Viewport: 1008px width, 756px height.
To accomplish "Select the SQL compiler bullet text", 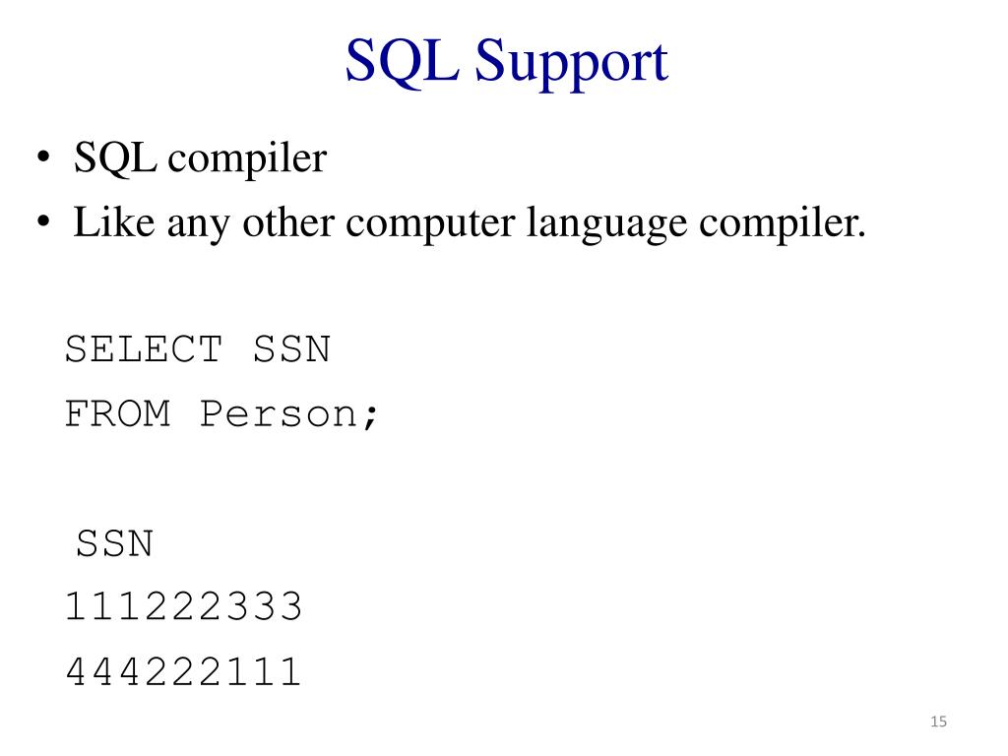I will click(200, 158).
